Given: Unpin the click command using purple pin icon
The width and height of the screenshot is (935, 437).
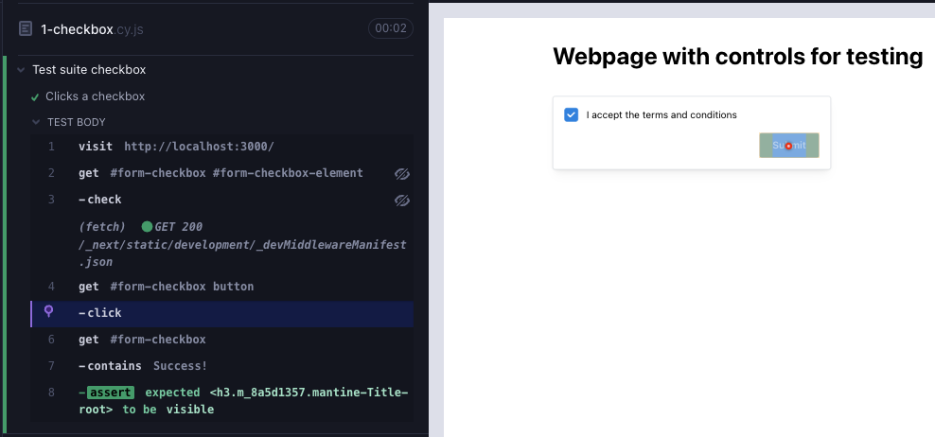Looking at the screenshot, I should [49, 312].
